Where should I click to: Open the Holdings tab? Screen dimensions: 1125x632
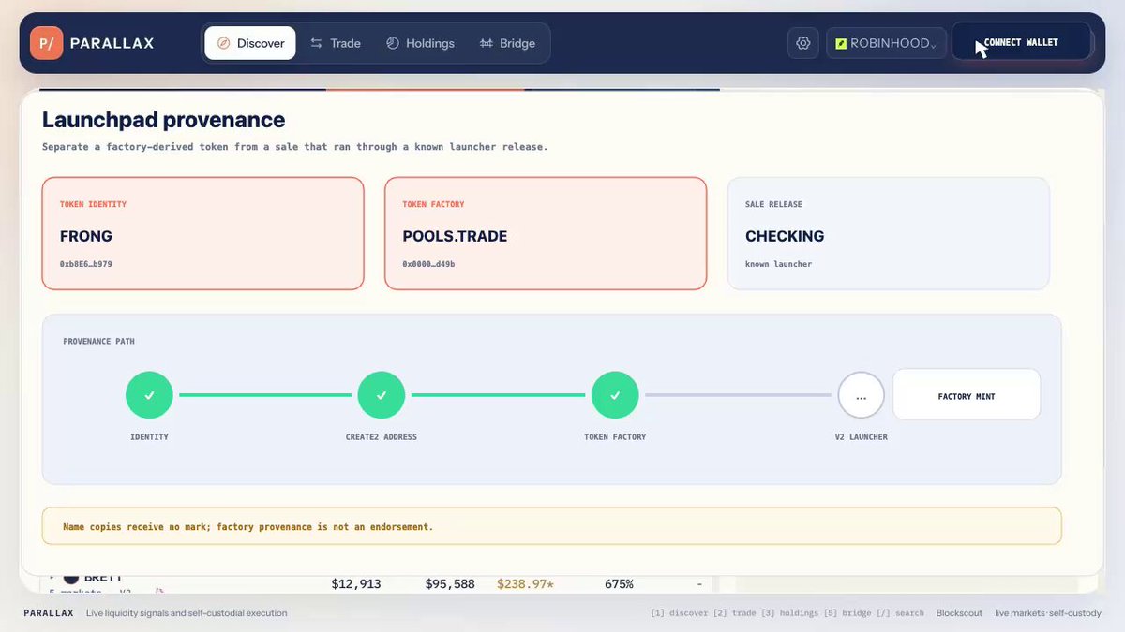pyautogui.click(x=420, y=43)
